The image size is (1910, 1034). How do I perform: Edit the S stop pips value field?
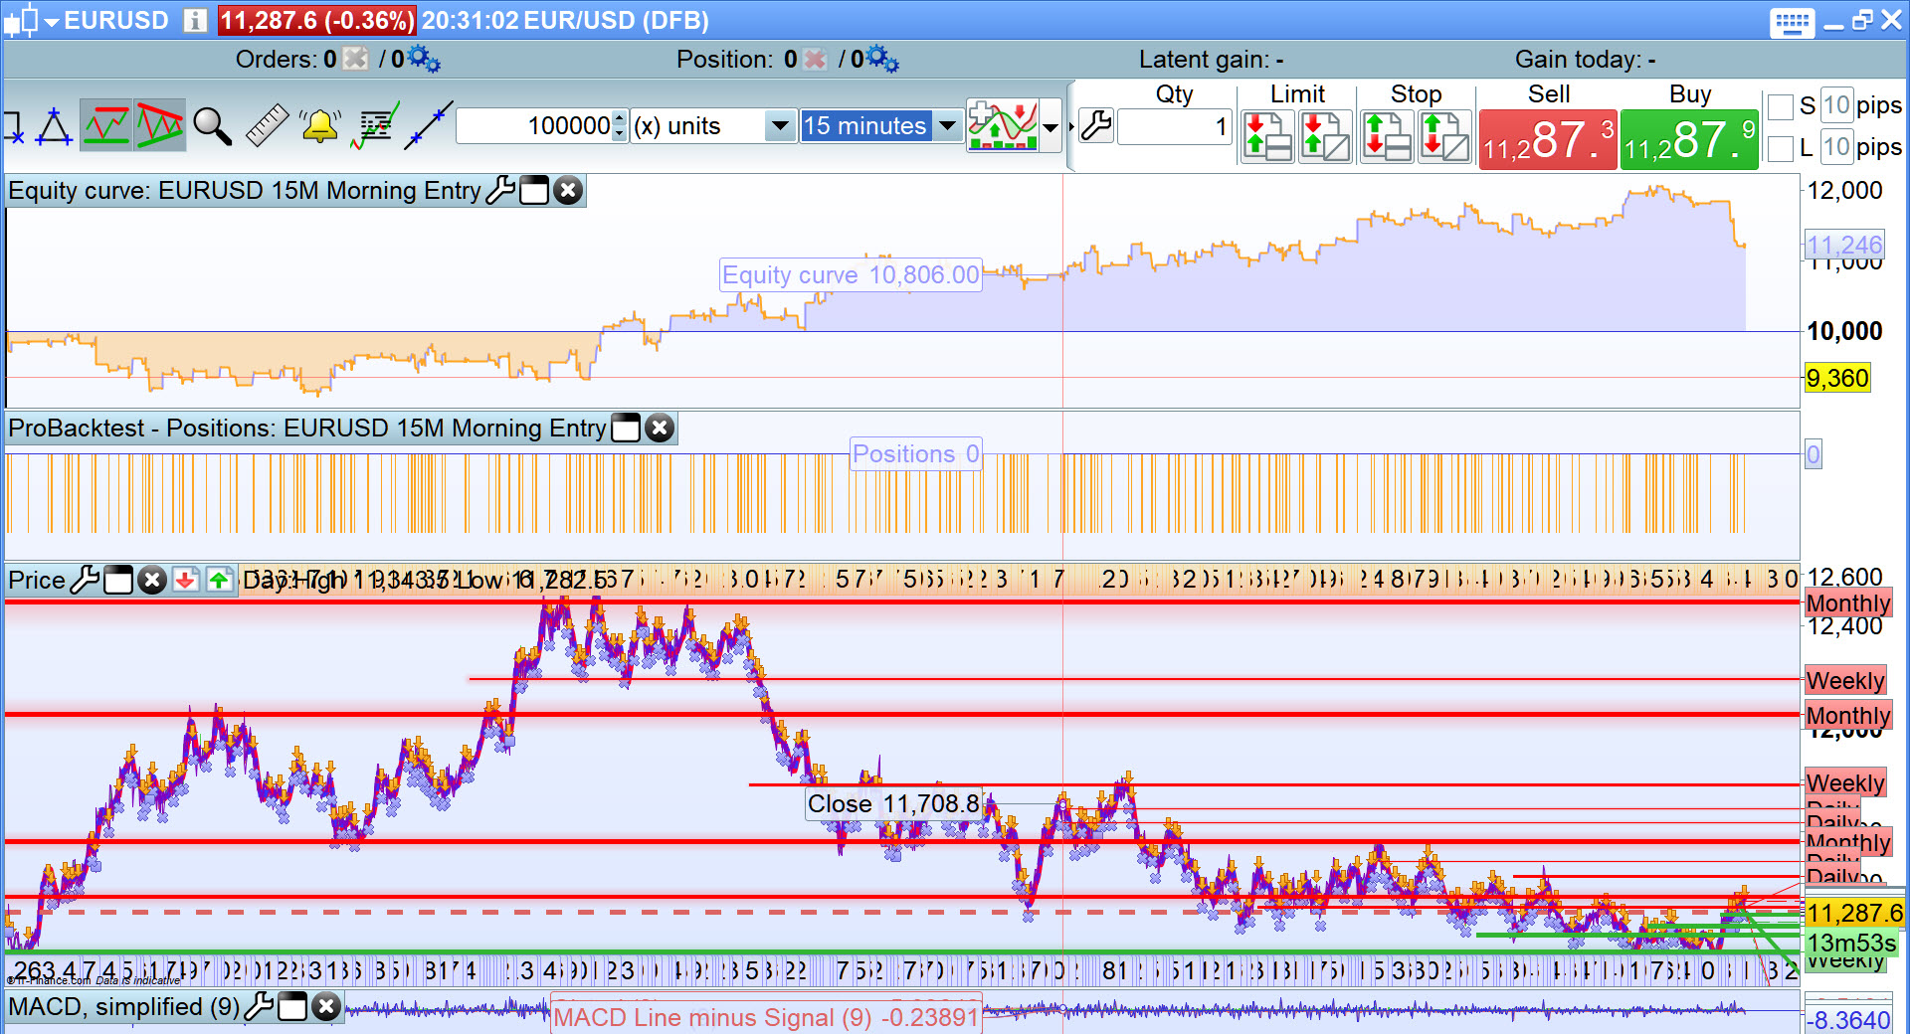tap(1837, 105)
